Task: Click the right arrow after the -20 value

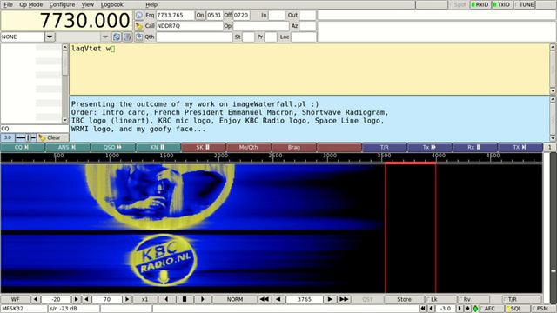Action: 76,299
